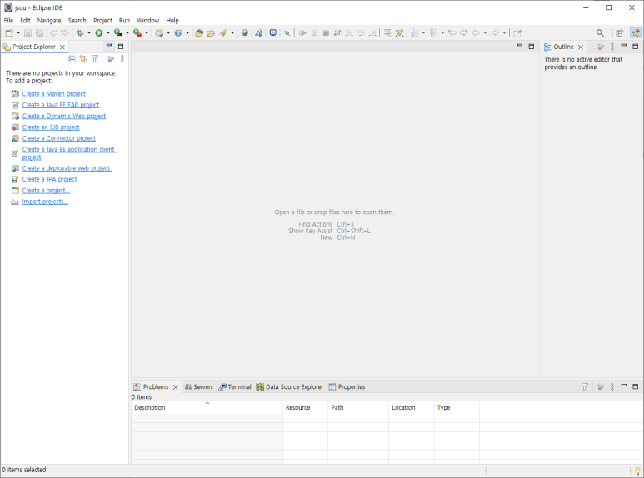644x478 pixels.
Task: Open the Window menu
Action: pos(147,21)
